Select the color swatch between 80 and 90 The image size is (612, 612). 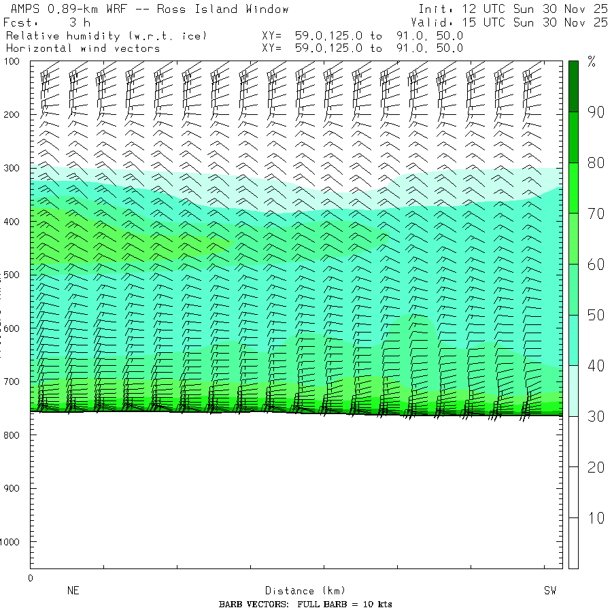[573, 137]
